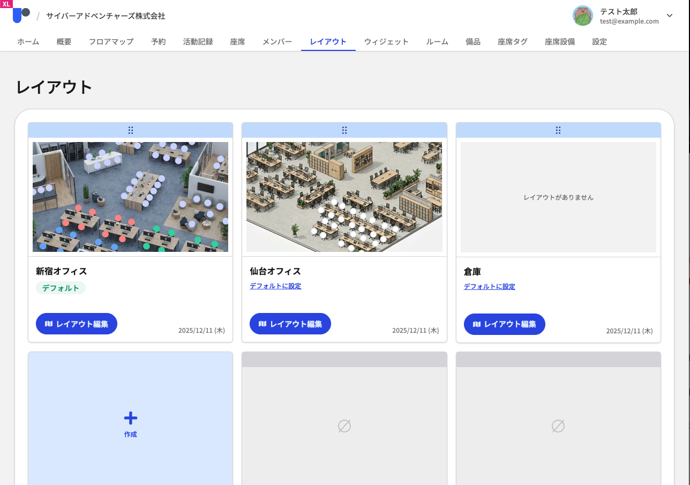Click the テスト太郎 avatar image
This screenshot has width=690, height=485.
(582, 16)
